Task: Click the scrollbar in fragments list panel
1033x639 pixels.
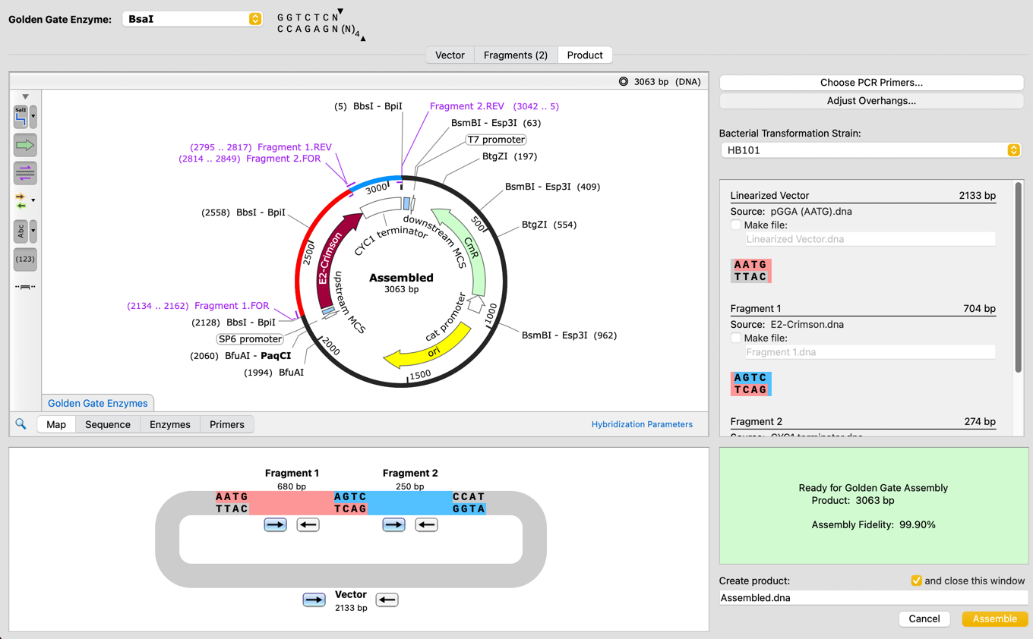Action: [1018, 277]
